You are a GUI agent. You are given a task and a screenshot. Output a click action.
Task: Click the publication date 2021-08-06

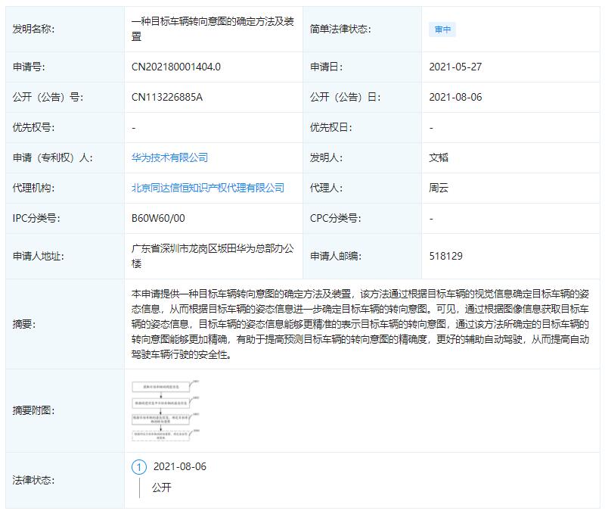(454, 97)
